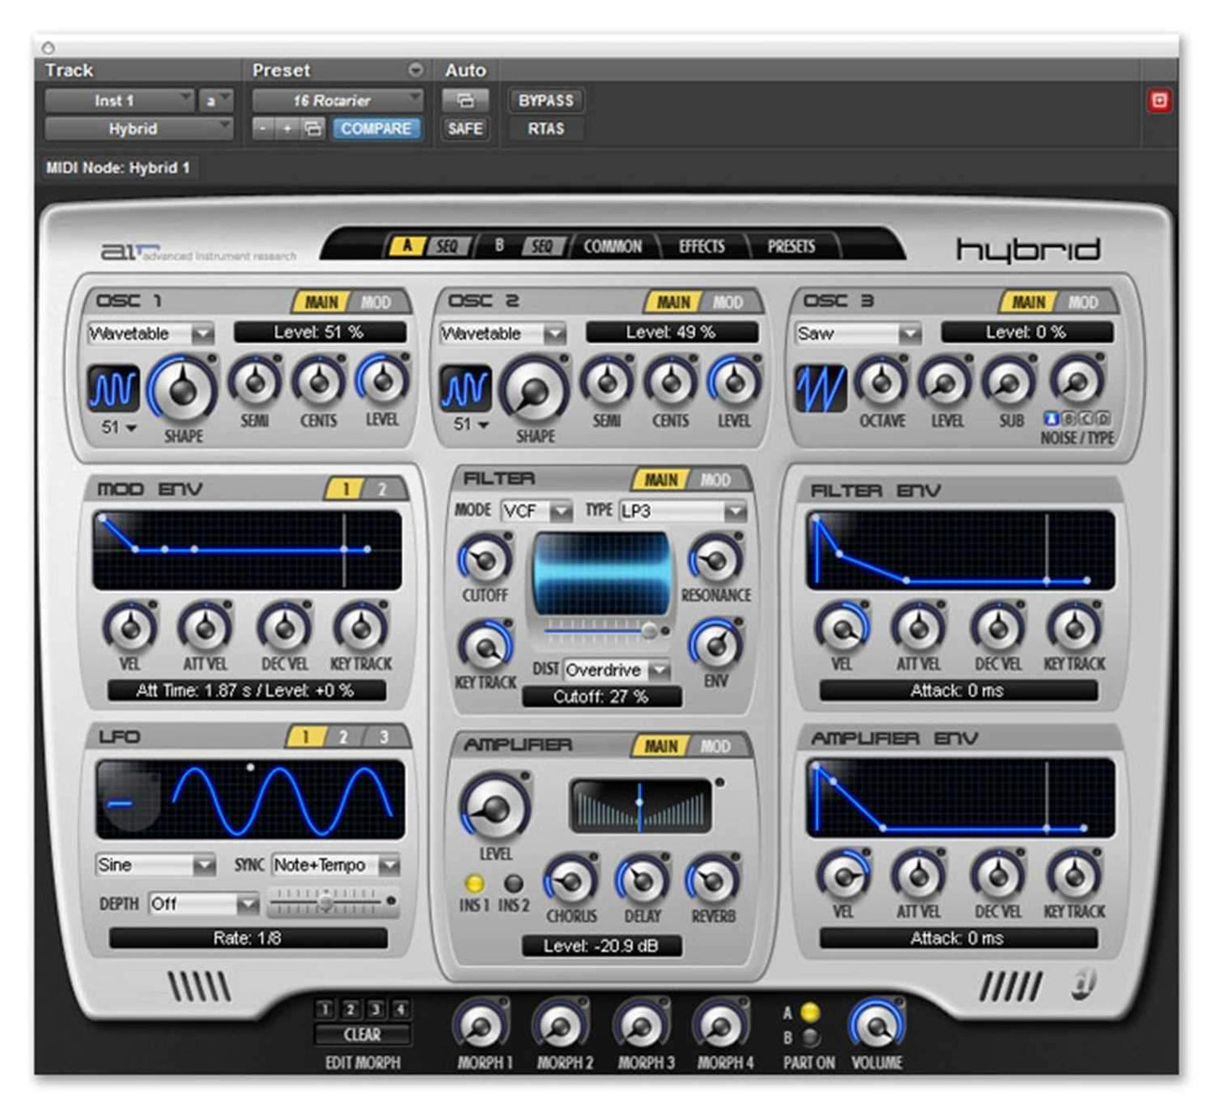The height and width of the screenshot is (1110, 1214).
Task: Toggle PART ON to part B
Action: [x=808, y=1038]
